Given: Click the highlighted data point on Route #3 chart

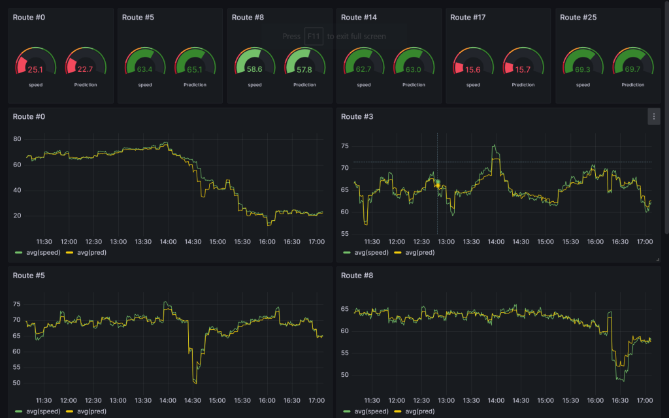Looking at the screenshot, I should [x=437, y=184].
